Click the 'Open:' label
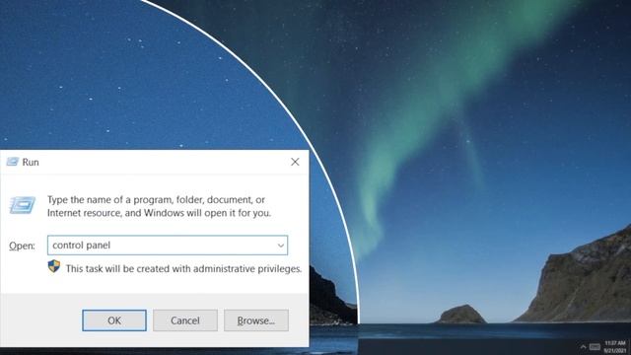 (x=22, y=246)
